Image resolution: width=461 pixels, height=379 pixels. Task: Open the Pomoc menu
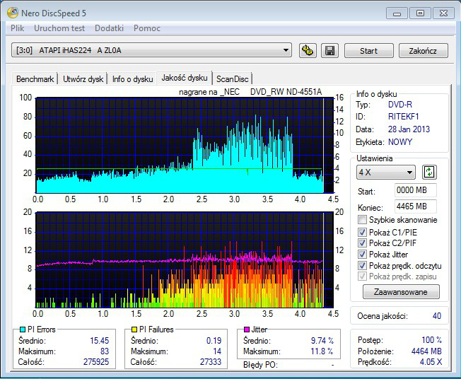click(146, 28)
